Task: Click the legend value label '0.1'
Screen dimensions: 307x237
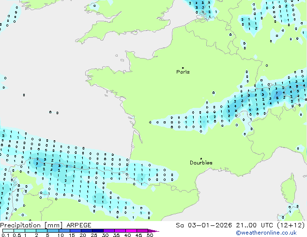Action: (x=6, y=235)
